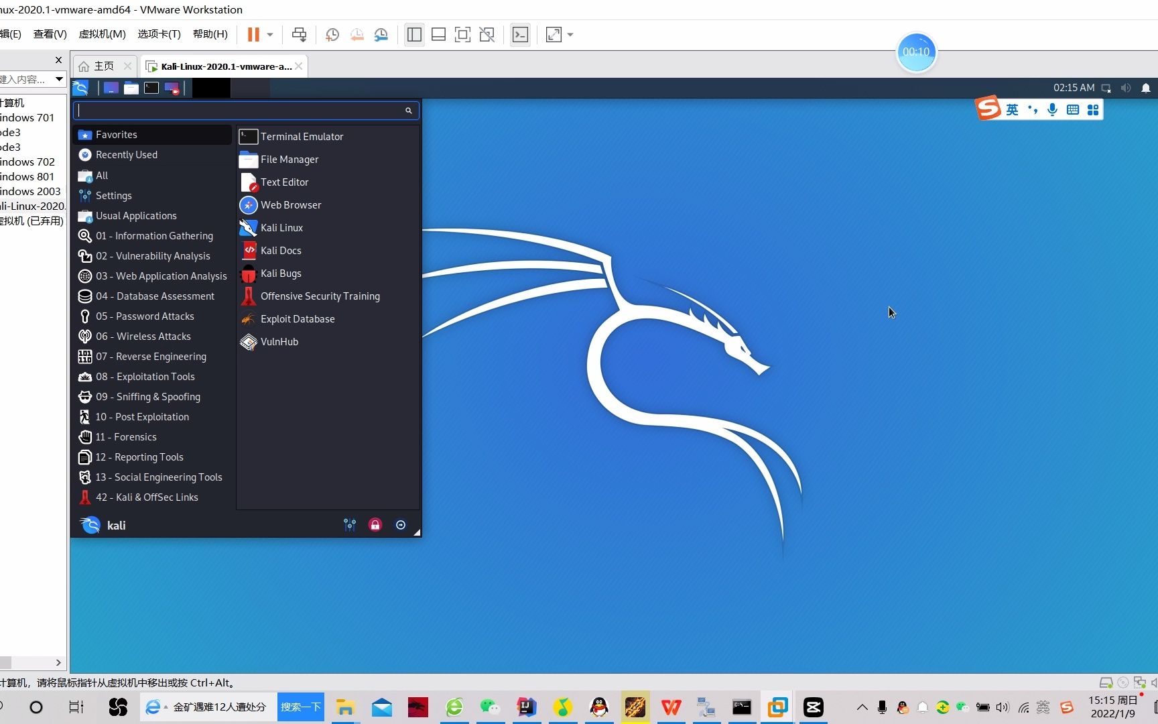
Task: Open Kali Bugs entry
Action: tap(328, 274)
